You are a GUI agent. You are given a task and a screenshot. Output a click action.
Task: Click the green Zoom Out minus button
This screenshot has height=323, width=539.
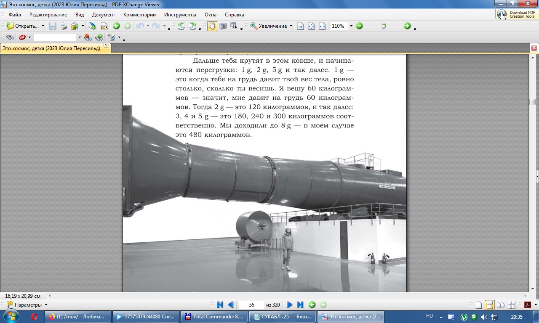(x=359, y=26)
